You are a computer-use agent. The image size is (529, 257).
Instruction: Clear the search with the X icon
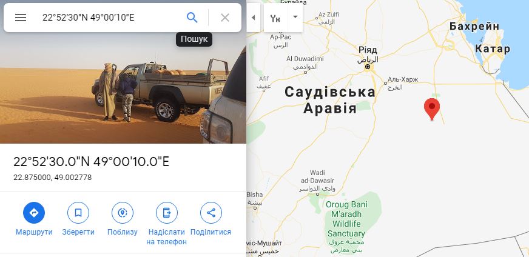pos(225,18)
